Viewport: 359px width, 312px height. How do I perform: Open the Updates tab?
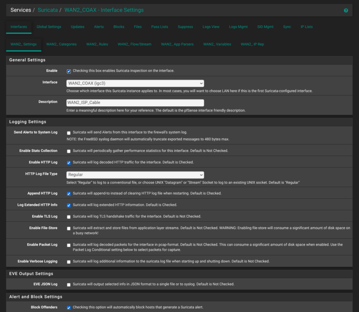[x=78, y=27]
